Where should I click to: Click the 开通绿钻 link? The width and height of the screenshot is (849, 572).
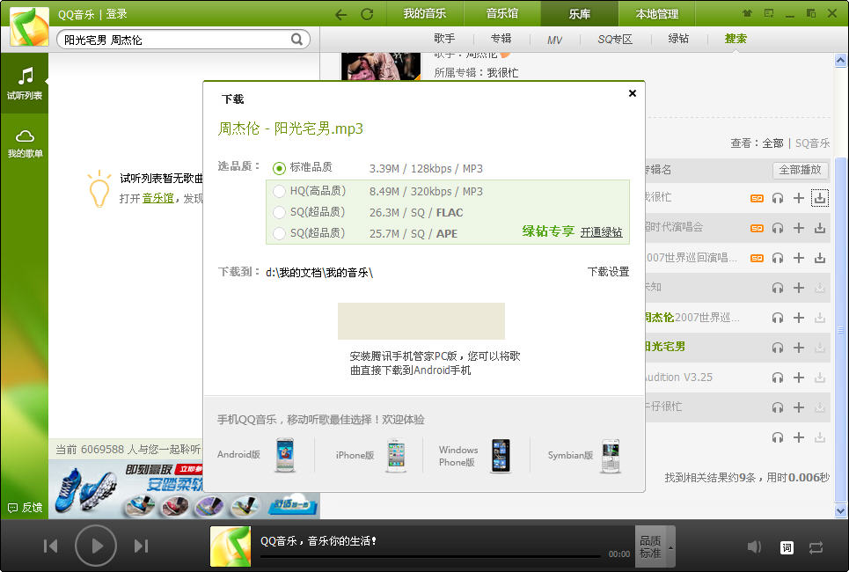coord(601,232)
